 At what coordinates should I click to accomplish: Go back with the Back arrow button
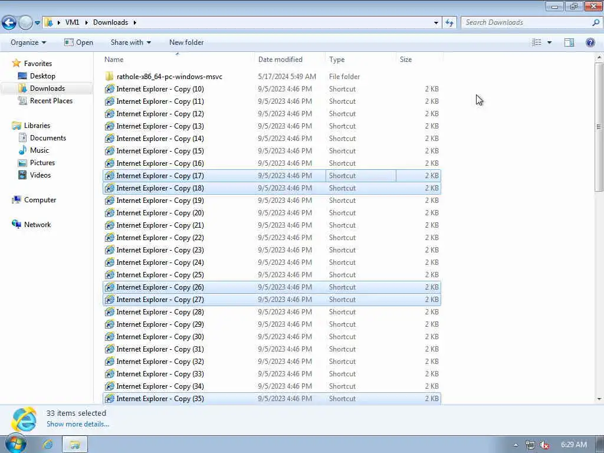tap(9, 22)
